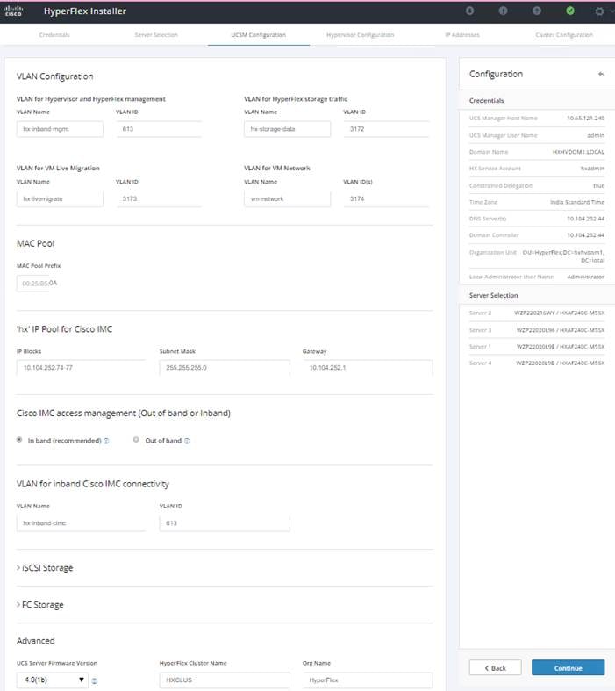Image resolution: width=615 pixels, height=691 pixels.
Task: Click the MAC Pool Prefix field
Action: pyautogui.click(x=38, y=284)
